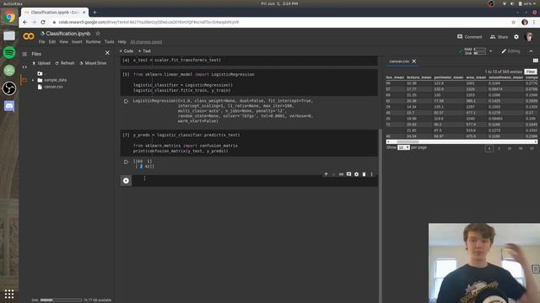Click the Filter button on cancer.csv table
The image size is (540, 303).
click(x=531, y=72)
